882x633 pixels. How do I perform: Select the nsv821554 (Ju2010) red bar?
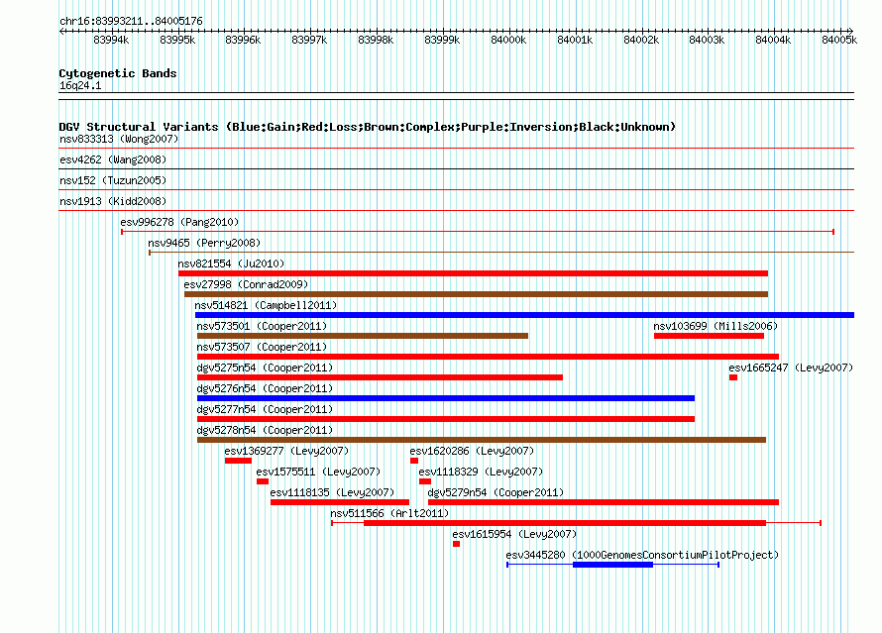473,273
